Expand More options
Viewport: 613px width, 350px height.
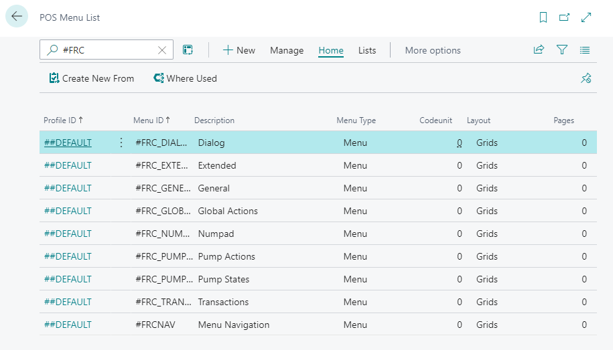(x=433, y=50)
